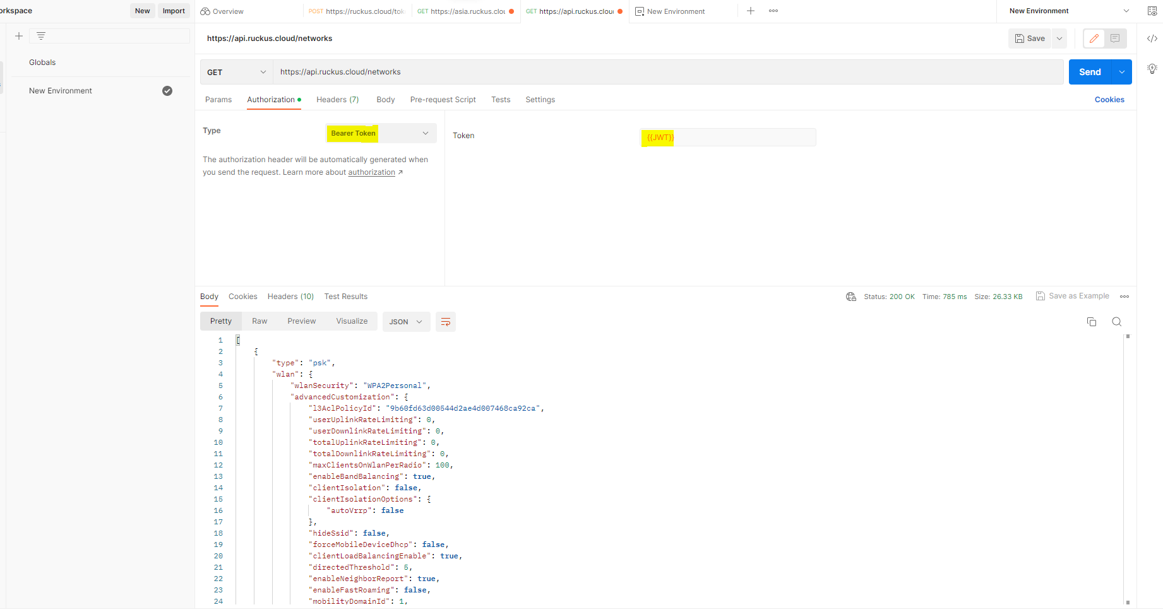The height and width of the screenshot is (612, 1163).
Task: Open the HTTP method GET dropdown
Action: pyautogui.click(x=237, y=72)
